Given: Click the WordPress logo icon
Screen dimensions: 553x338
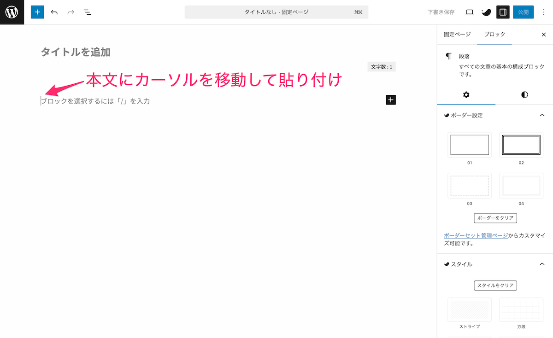Looking at the screenshot, I should tap(12, 12).
